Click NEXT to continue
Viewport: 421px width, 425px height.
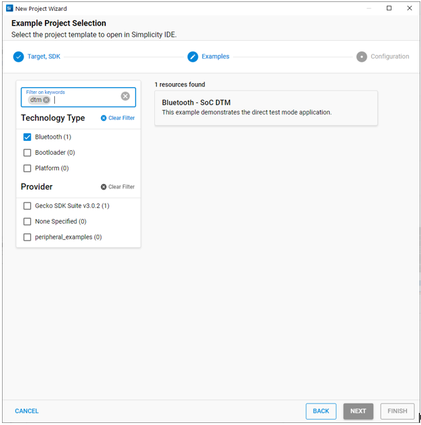click(x=358, y=411)
